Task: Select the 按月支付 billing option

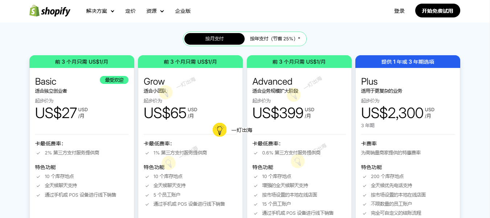Action: 215,39
